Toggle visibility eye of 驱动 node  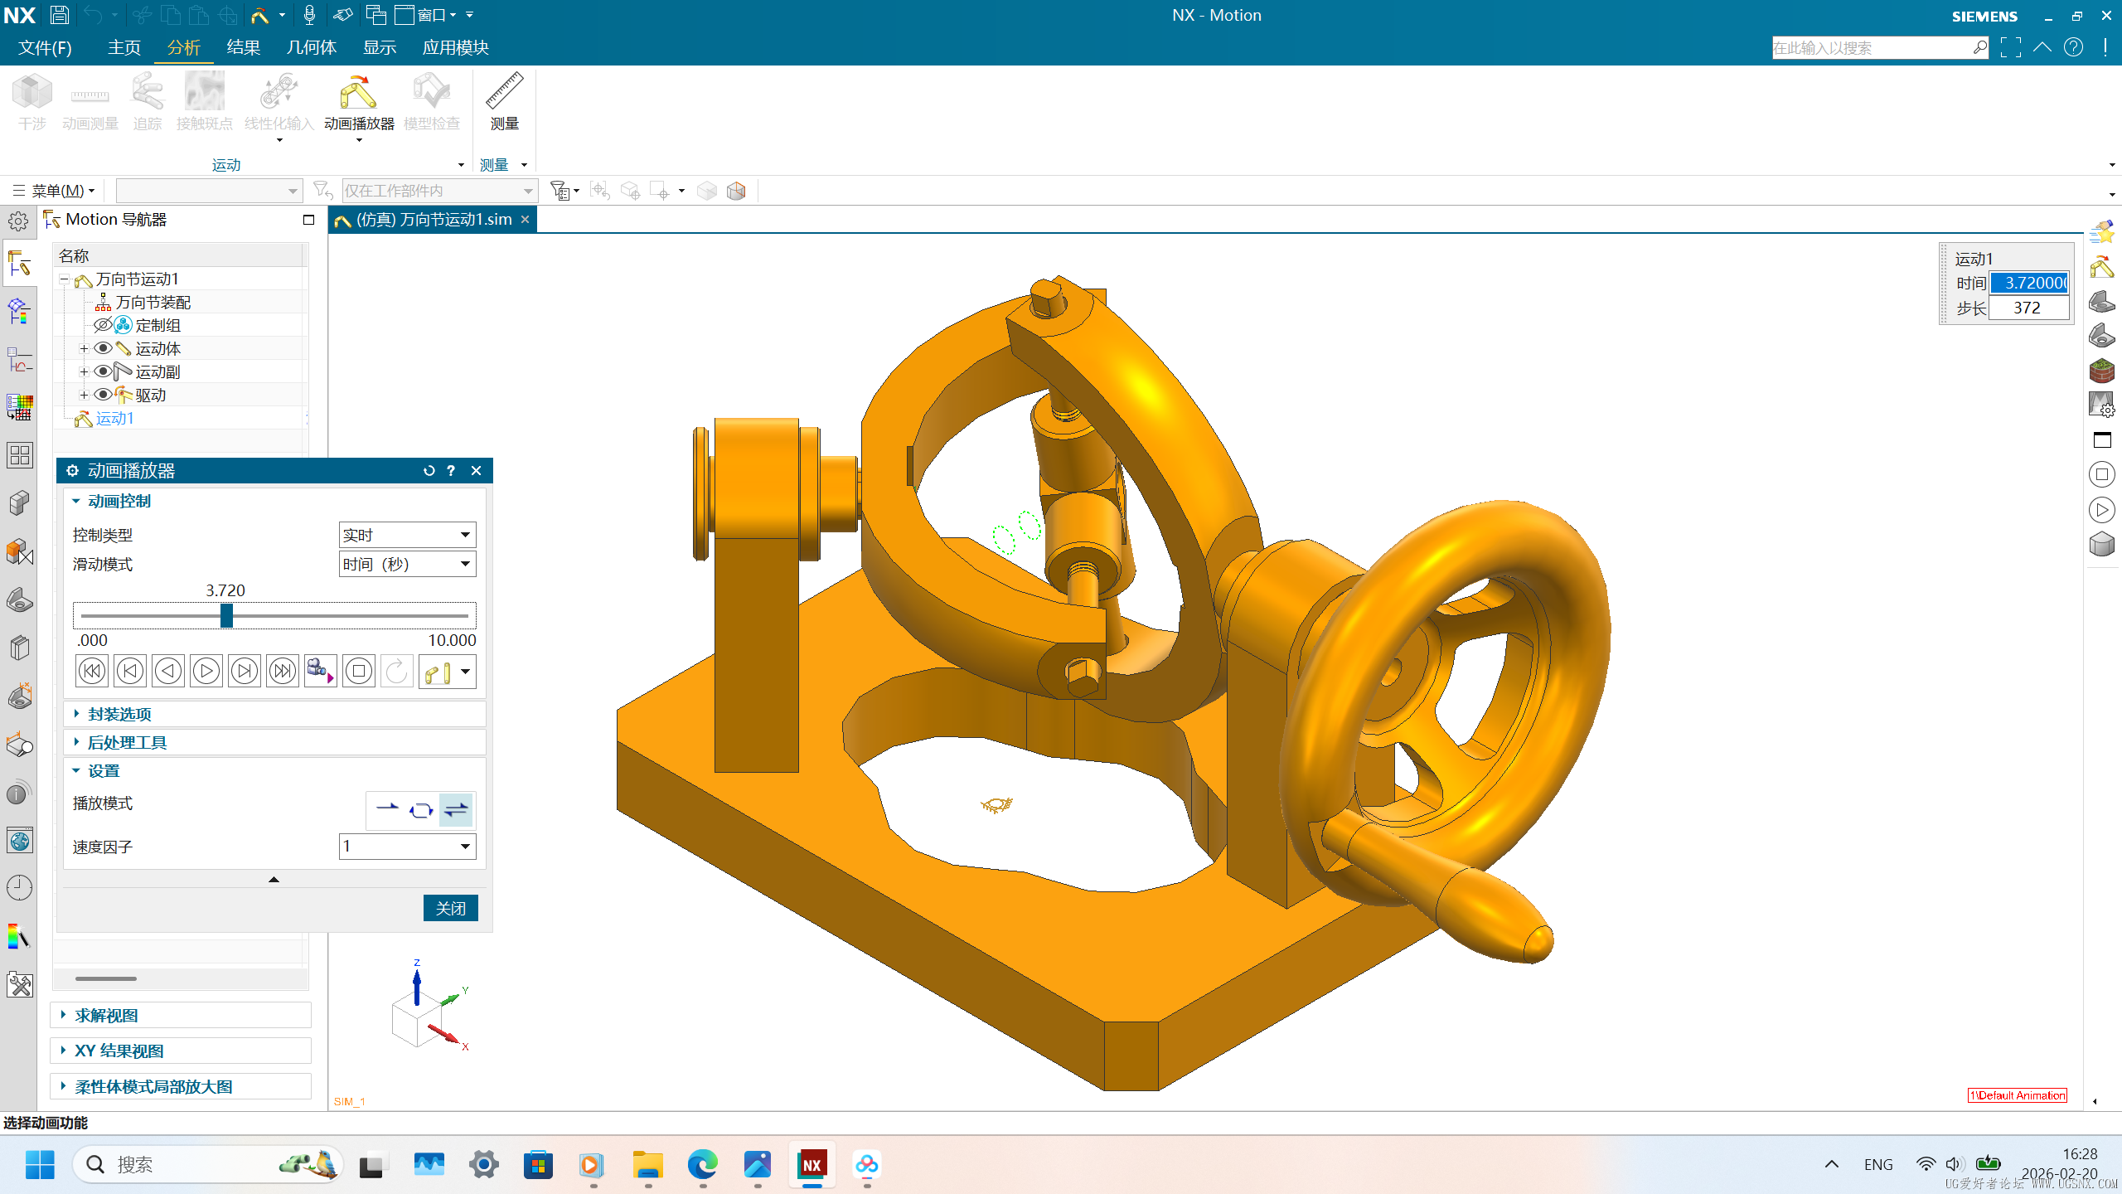(103, 395)
